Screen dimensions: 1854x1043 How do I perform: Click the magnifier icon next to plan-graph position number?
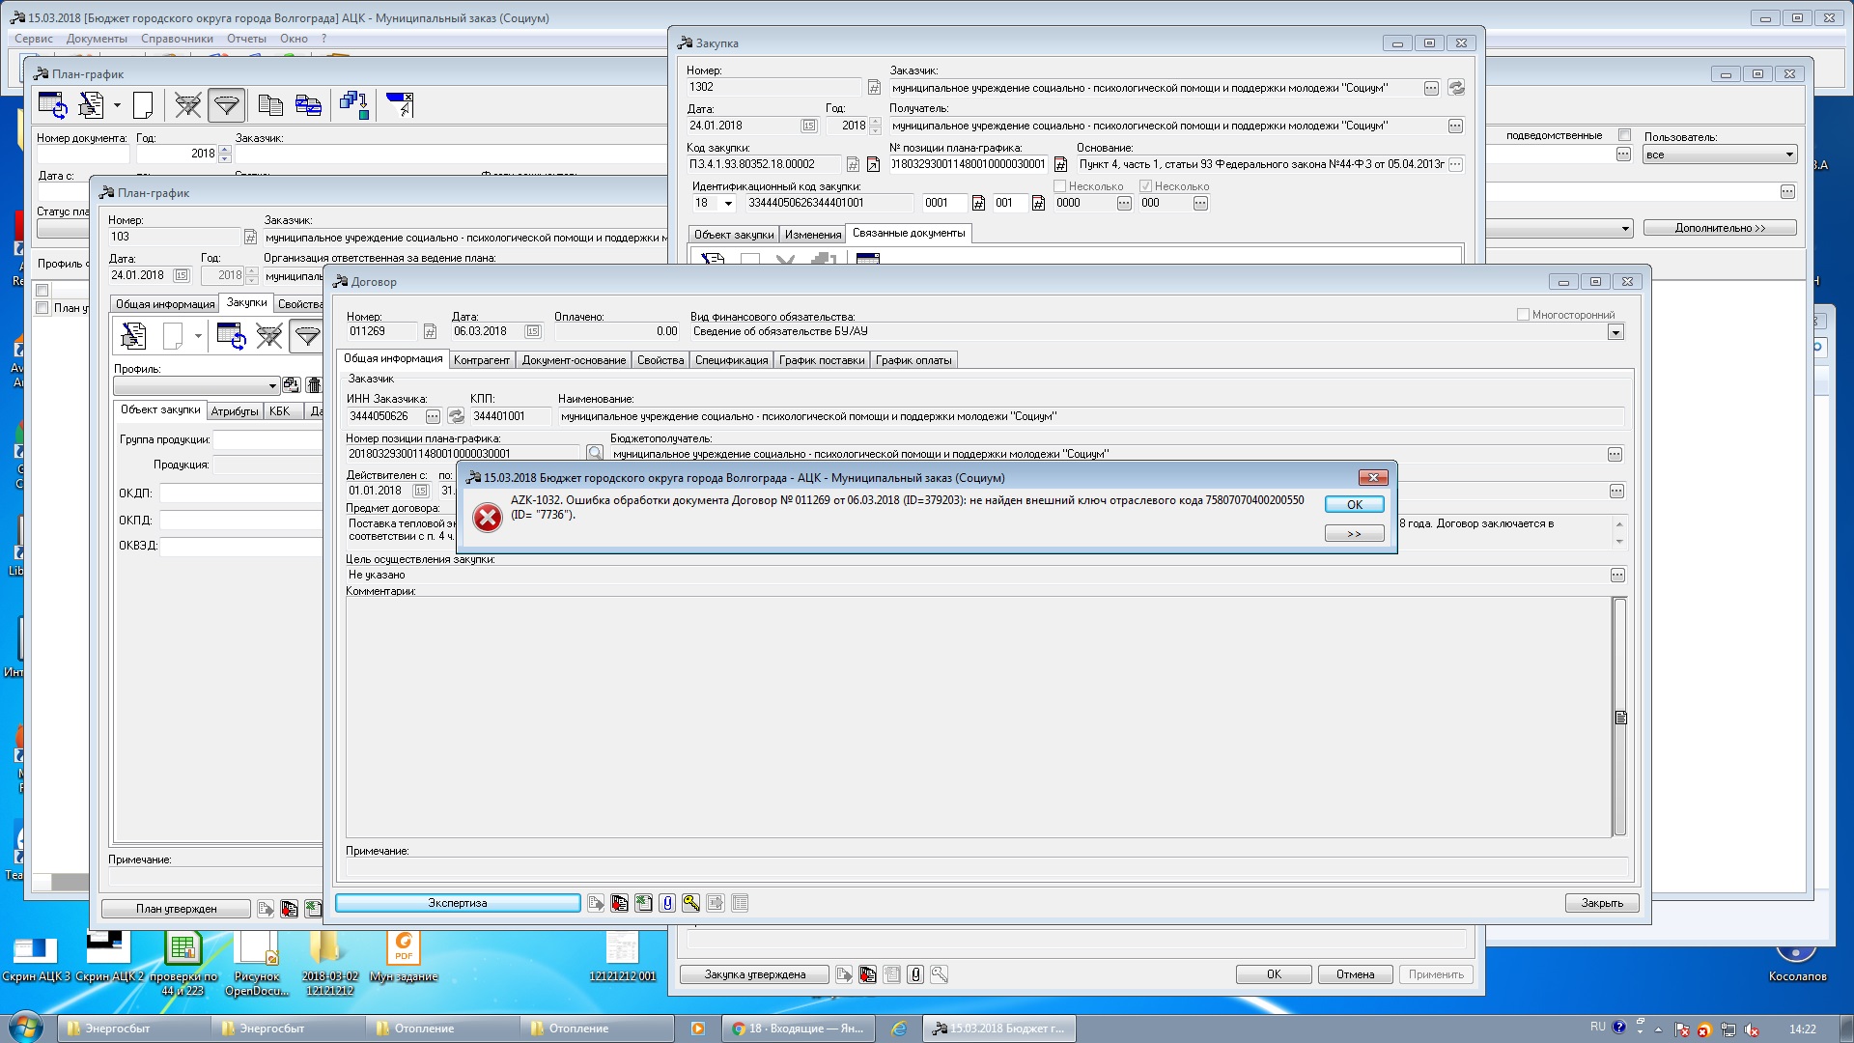tap(595, 453)
